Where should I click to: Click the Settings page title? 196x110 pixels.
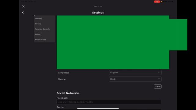(x=98, y=13)
